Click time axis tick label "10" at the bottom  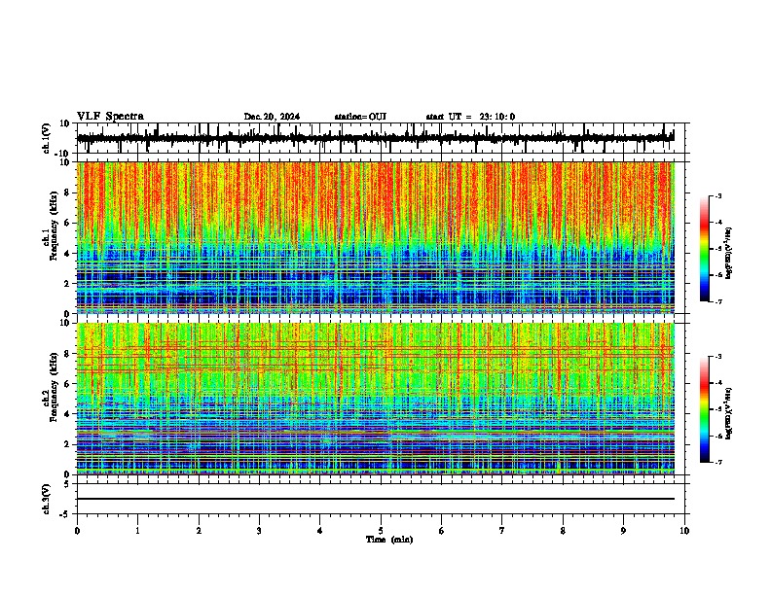684,531
